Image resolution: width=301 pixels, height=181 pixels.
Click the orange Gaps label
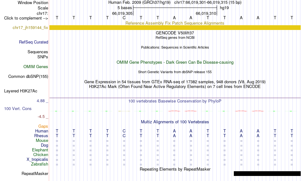click(x=43, y=126)
